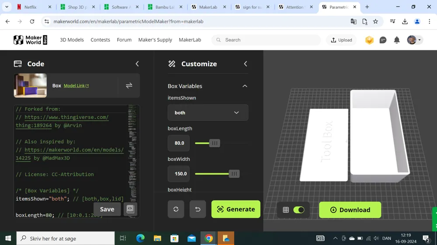Open the messages chat icon
437x245 pixels.
pyautogui.click(x=383, y=40)
